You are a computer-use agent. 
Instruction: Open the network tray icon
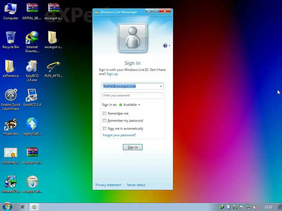pos(248,207)
